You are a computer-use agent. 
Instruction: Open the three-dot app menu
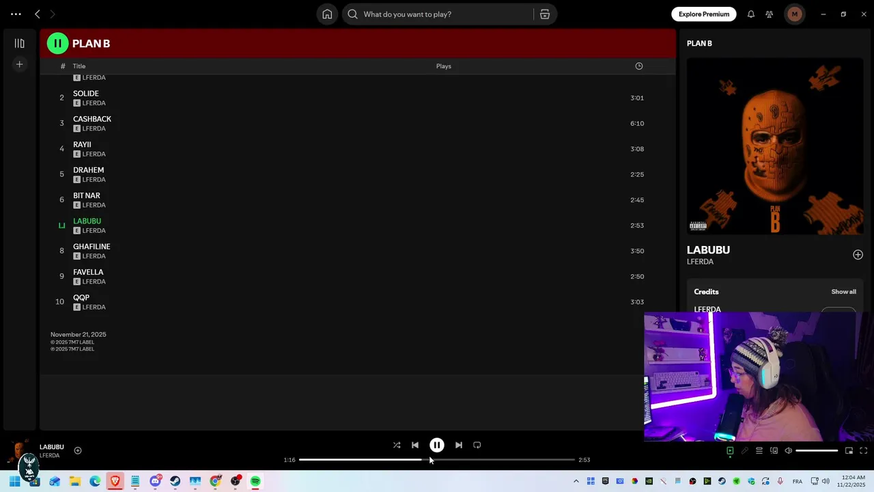click(x=16, y=14)
